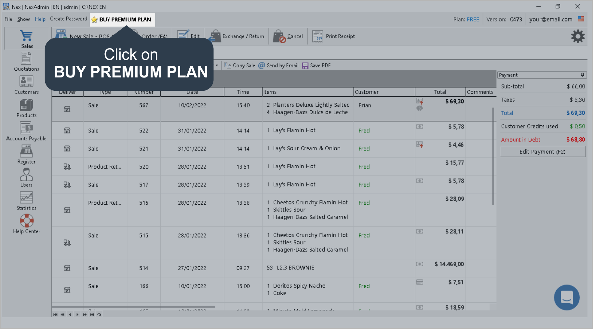Open the Show menu
Viewport: 593px width, 329px height.
click(x=23, y=19)
